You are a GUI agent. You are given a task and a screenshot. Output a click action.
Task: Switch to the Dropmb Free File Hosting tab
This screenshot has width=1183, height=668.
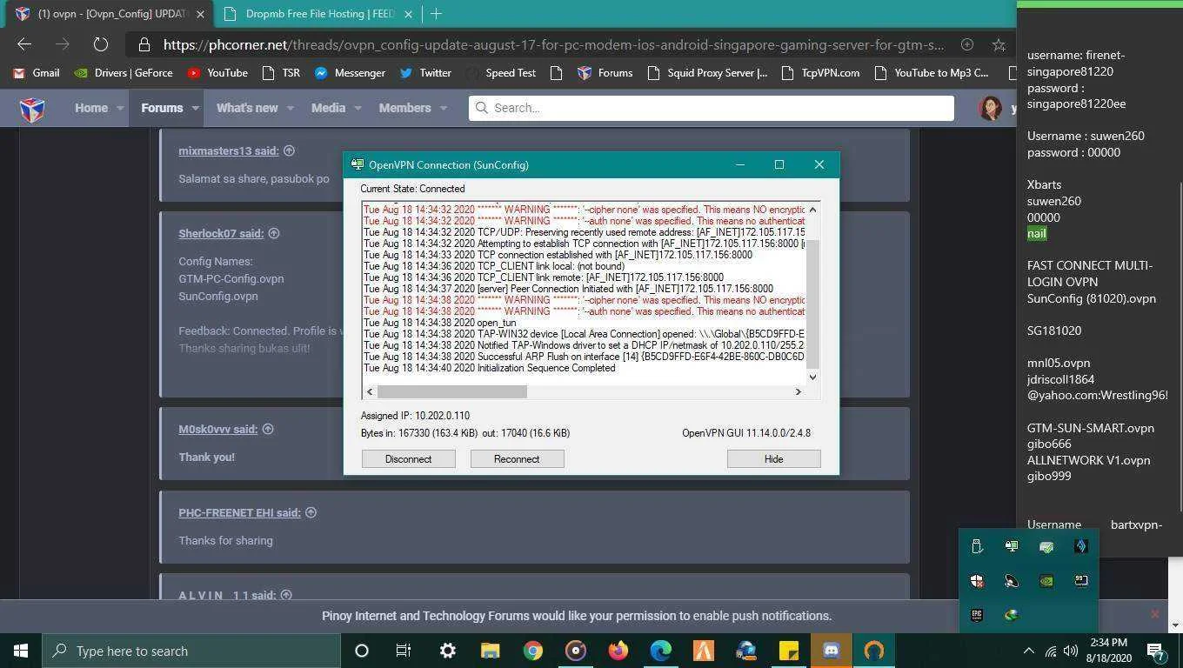click(318, 14)
